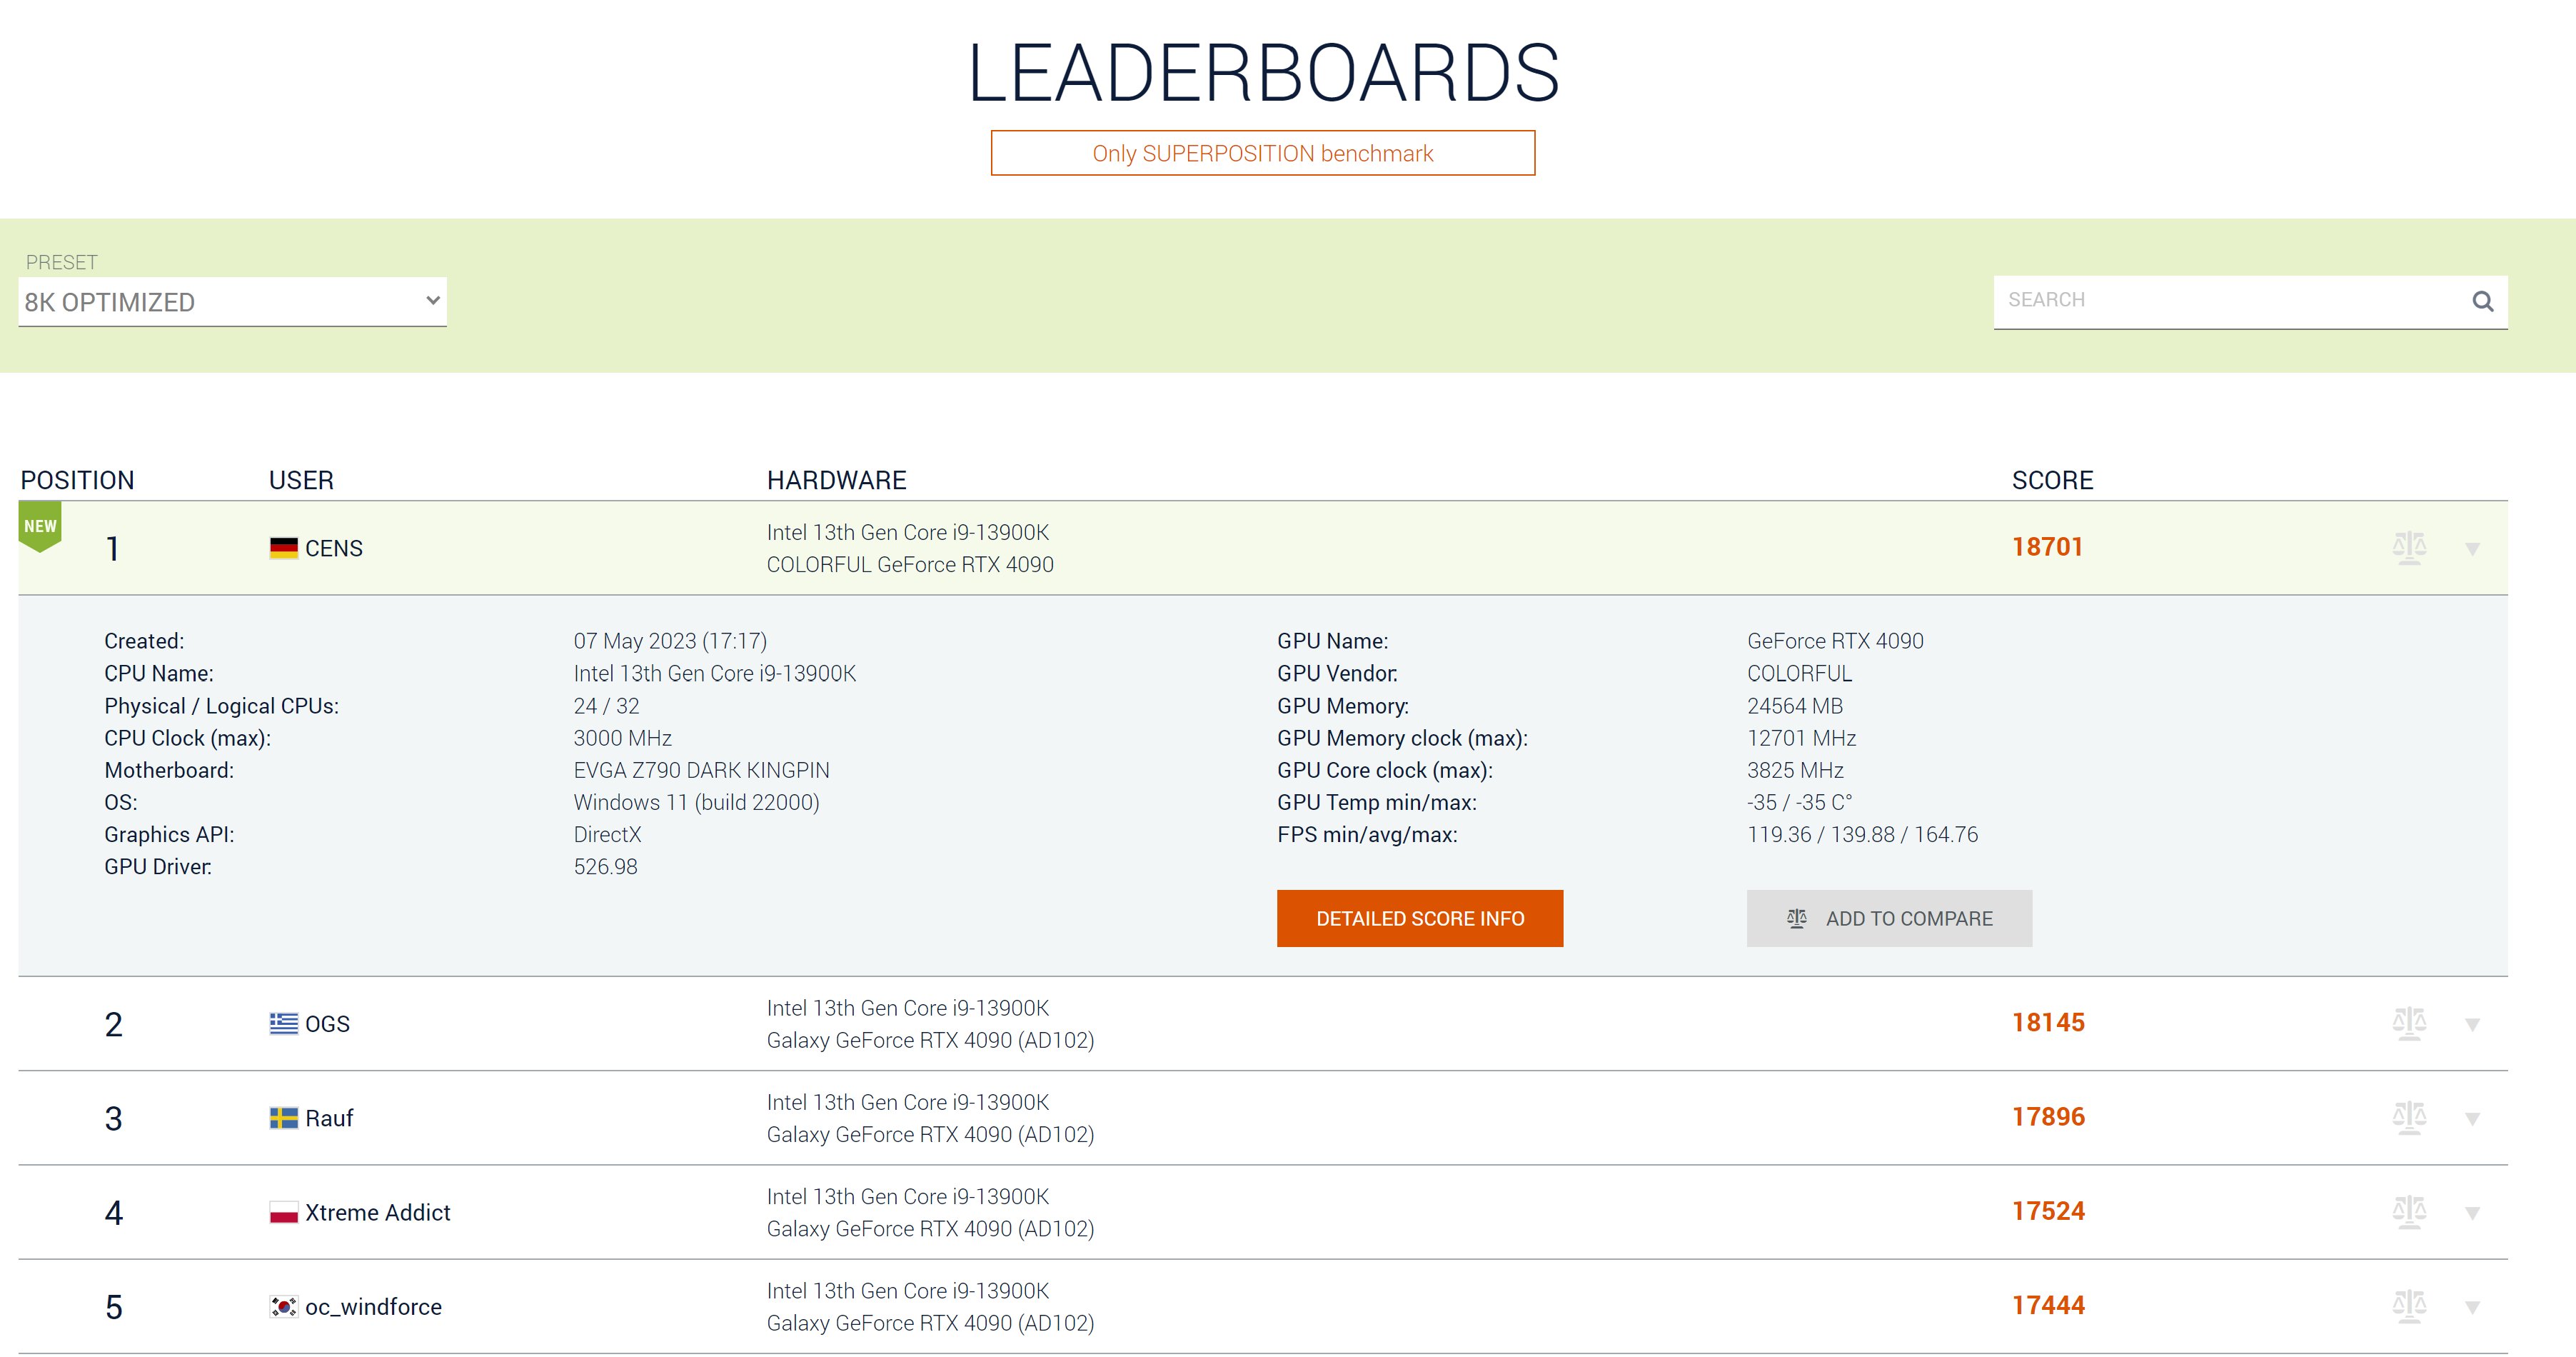
Task: Expand OGS result details arrow
Action: click(2472, 1025)
